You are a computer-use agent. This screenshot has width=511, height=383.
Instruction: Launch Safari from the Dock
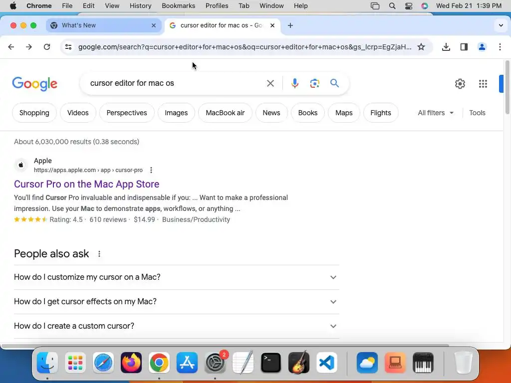click(x=103, y=363)
